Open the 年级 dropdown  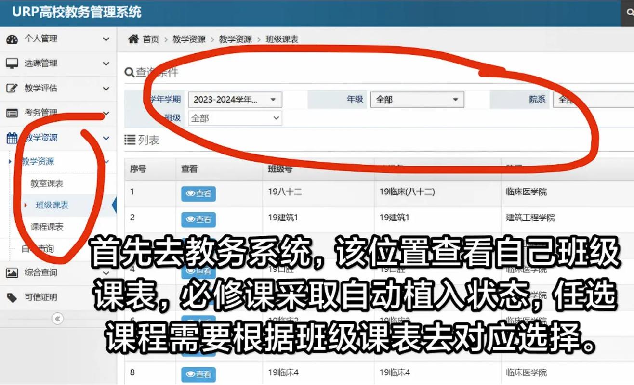coord(417,100)
